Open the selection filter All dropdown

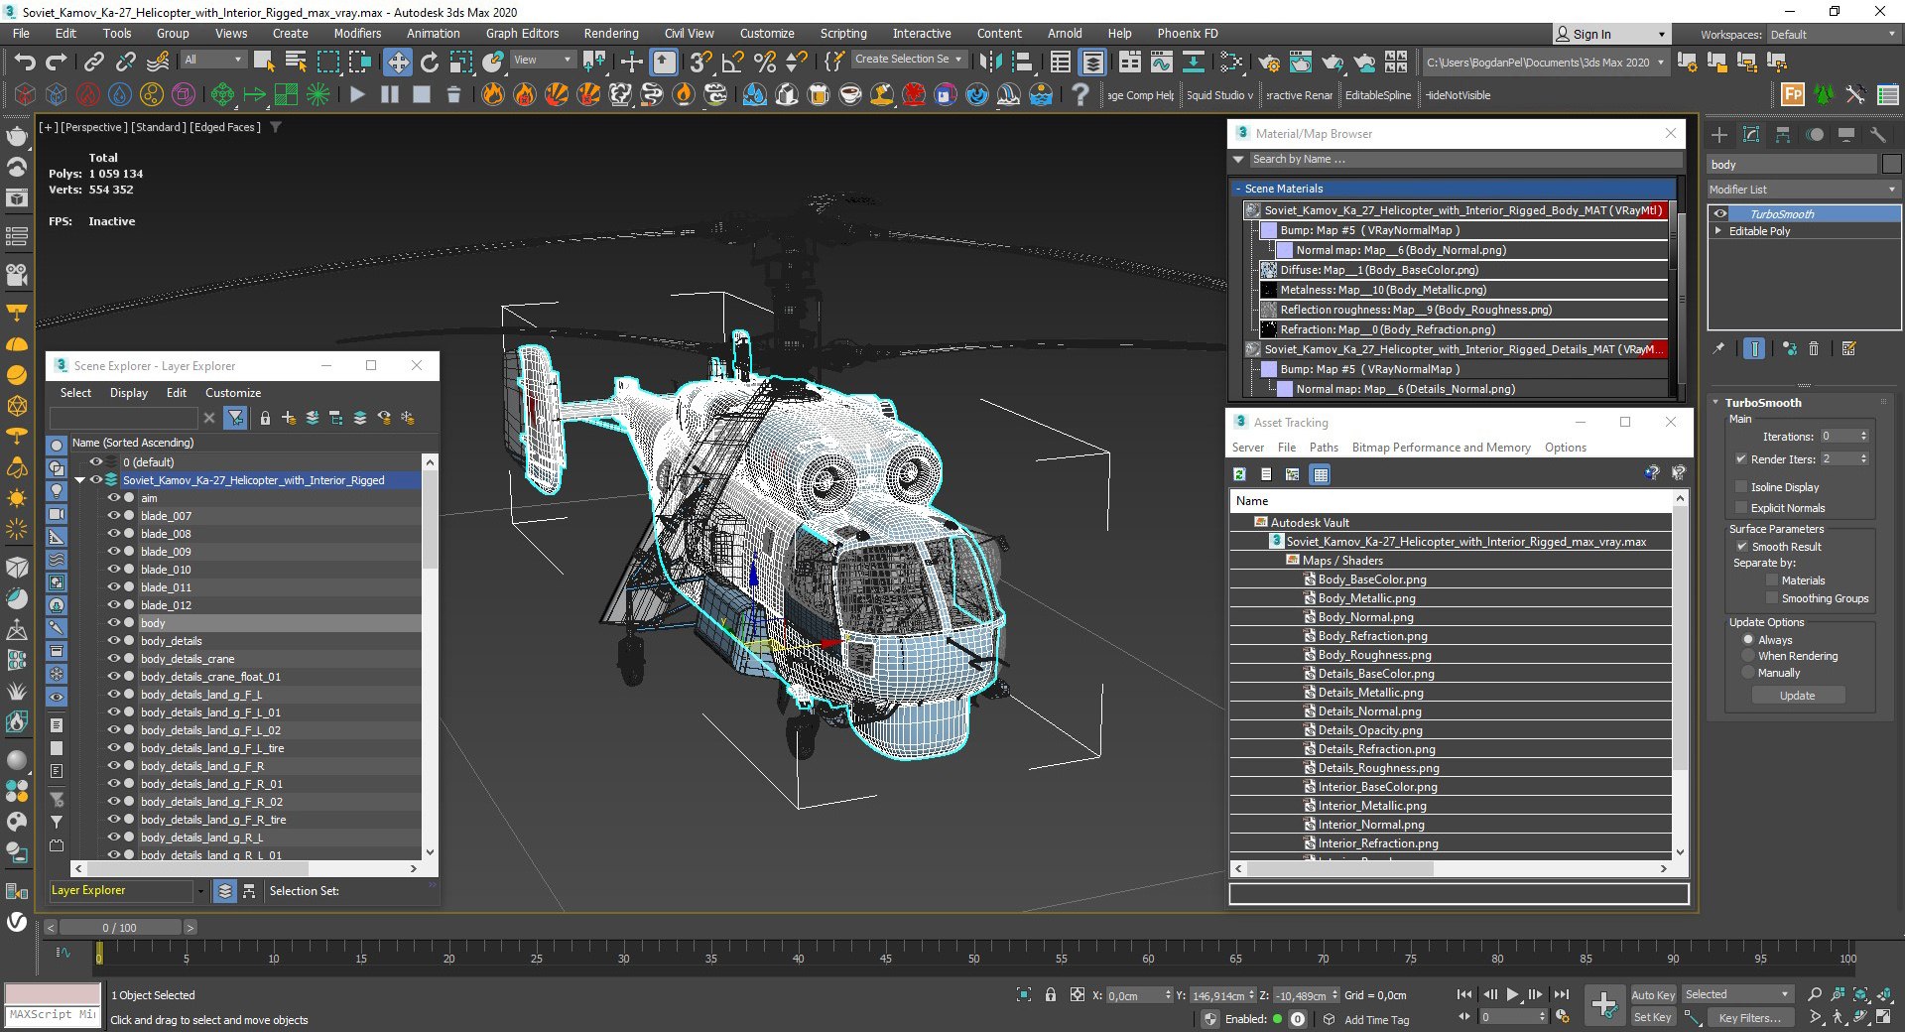click(212, 61)
